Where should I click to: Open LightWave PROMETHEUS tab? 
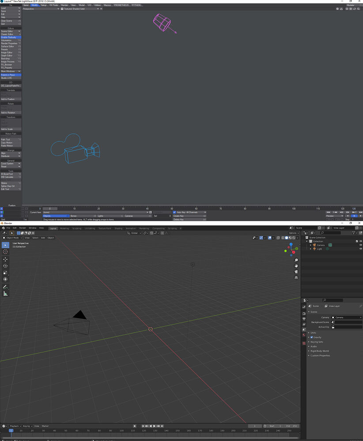pos(121,5)
